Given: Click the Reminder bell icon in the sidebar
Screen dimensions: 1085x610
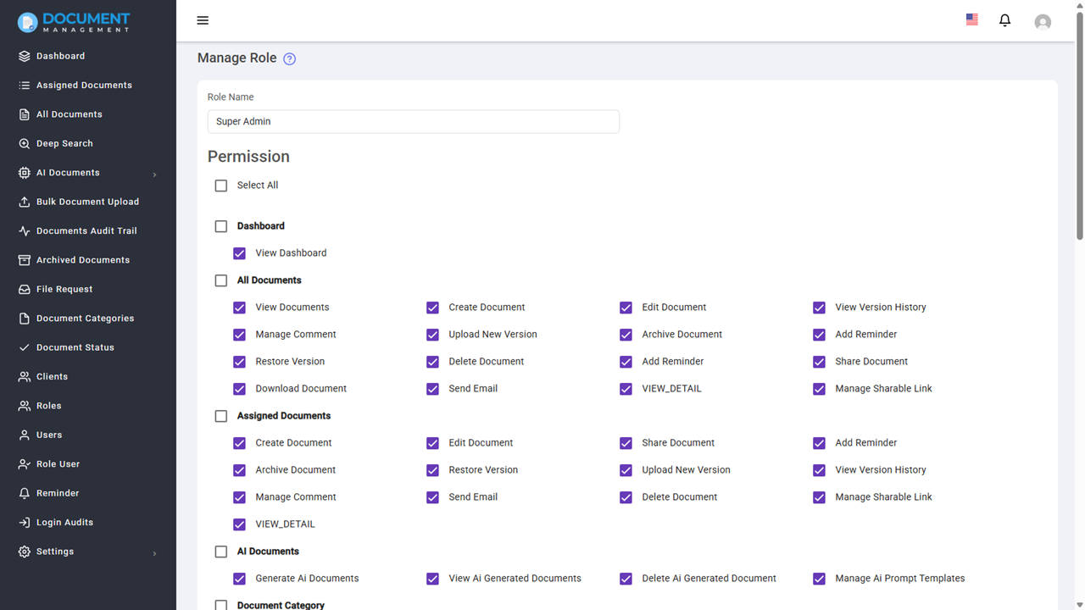Looking at the screenshot, I should click(23, 492).
